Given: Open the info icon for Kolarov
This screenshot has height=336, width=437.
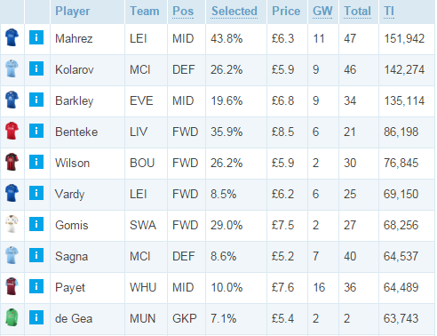Looking at the screenshot, I should click(36, 68).
